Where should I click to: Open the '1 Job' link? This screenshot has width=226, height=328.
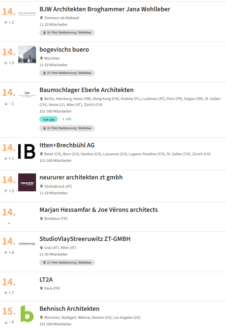[67, 119]
